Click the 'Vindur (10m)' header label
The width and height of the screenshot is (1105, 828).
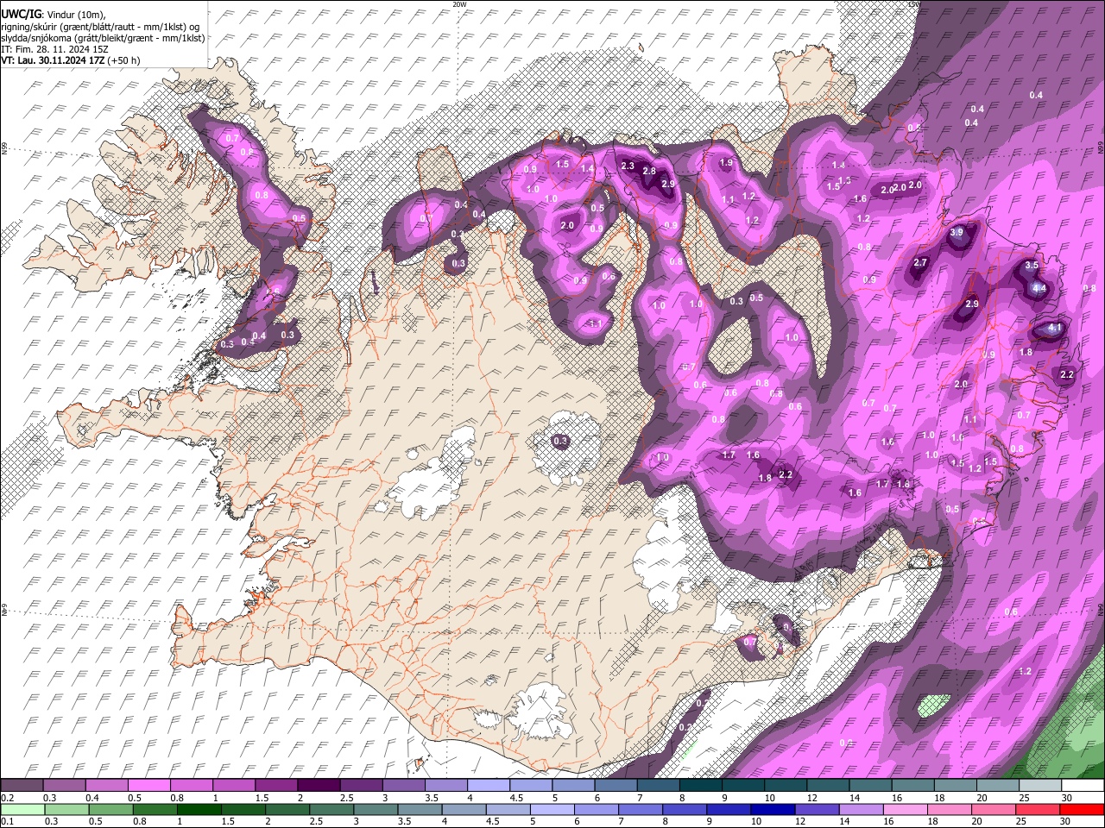75,16
